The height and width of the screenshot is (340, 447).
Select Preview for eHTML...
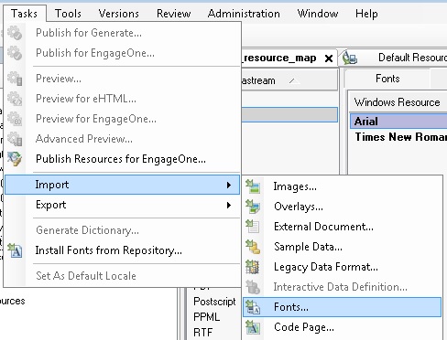[x=122, y=99]
